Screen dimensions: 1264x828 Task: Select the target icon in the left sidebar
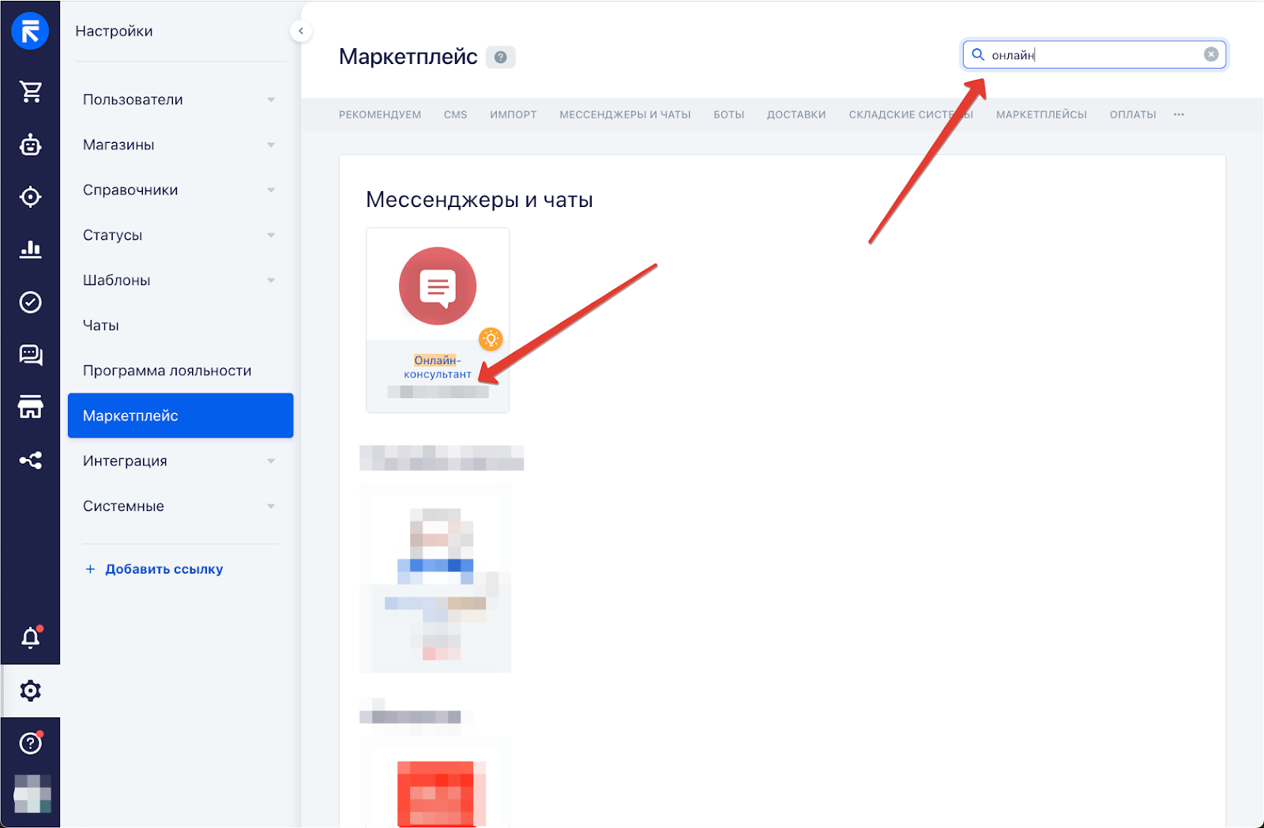point(31,197)
